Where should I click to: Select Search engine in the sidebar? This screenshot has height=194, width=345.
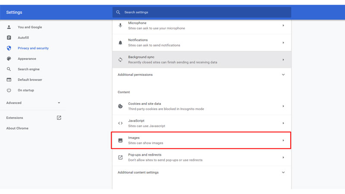click(28, 69)
